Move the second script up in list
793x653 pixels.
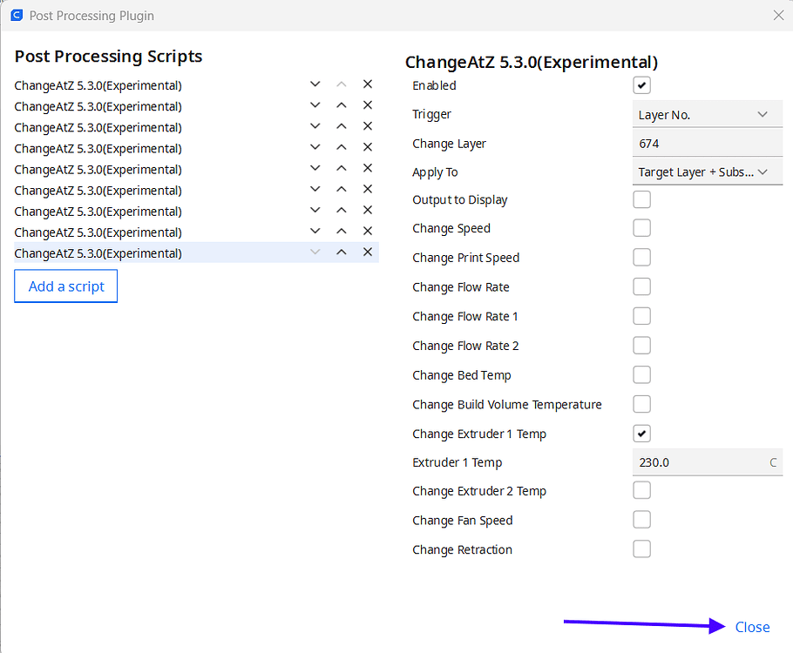pyautogui.click(x=342, y=105)
